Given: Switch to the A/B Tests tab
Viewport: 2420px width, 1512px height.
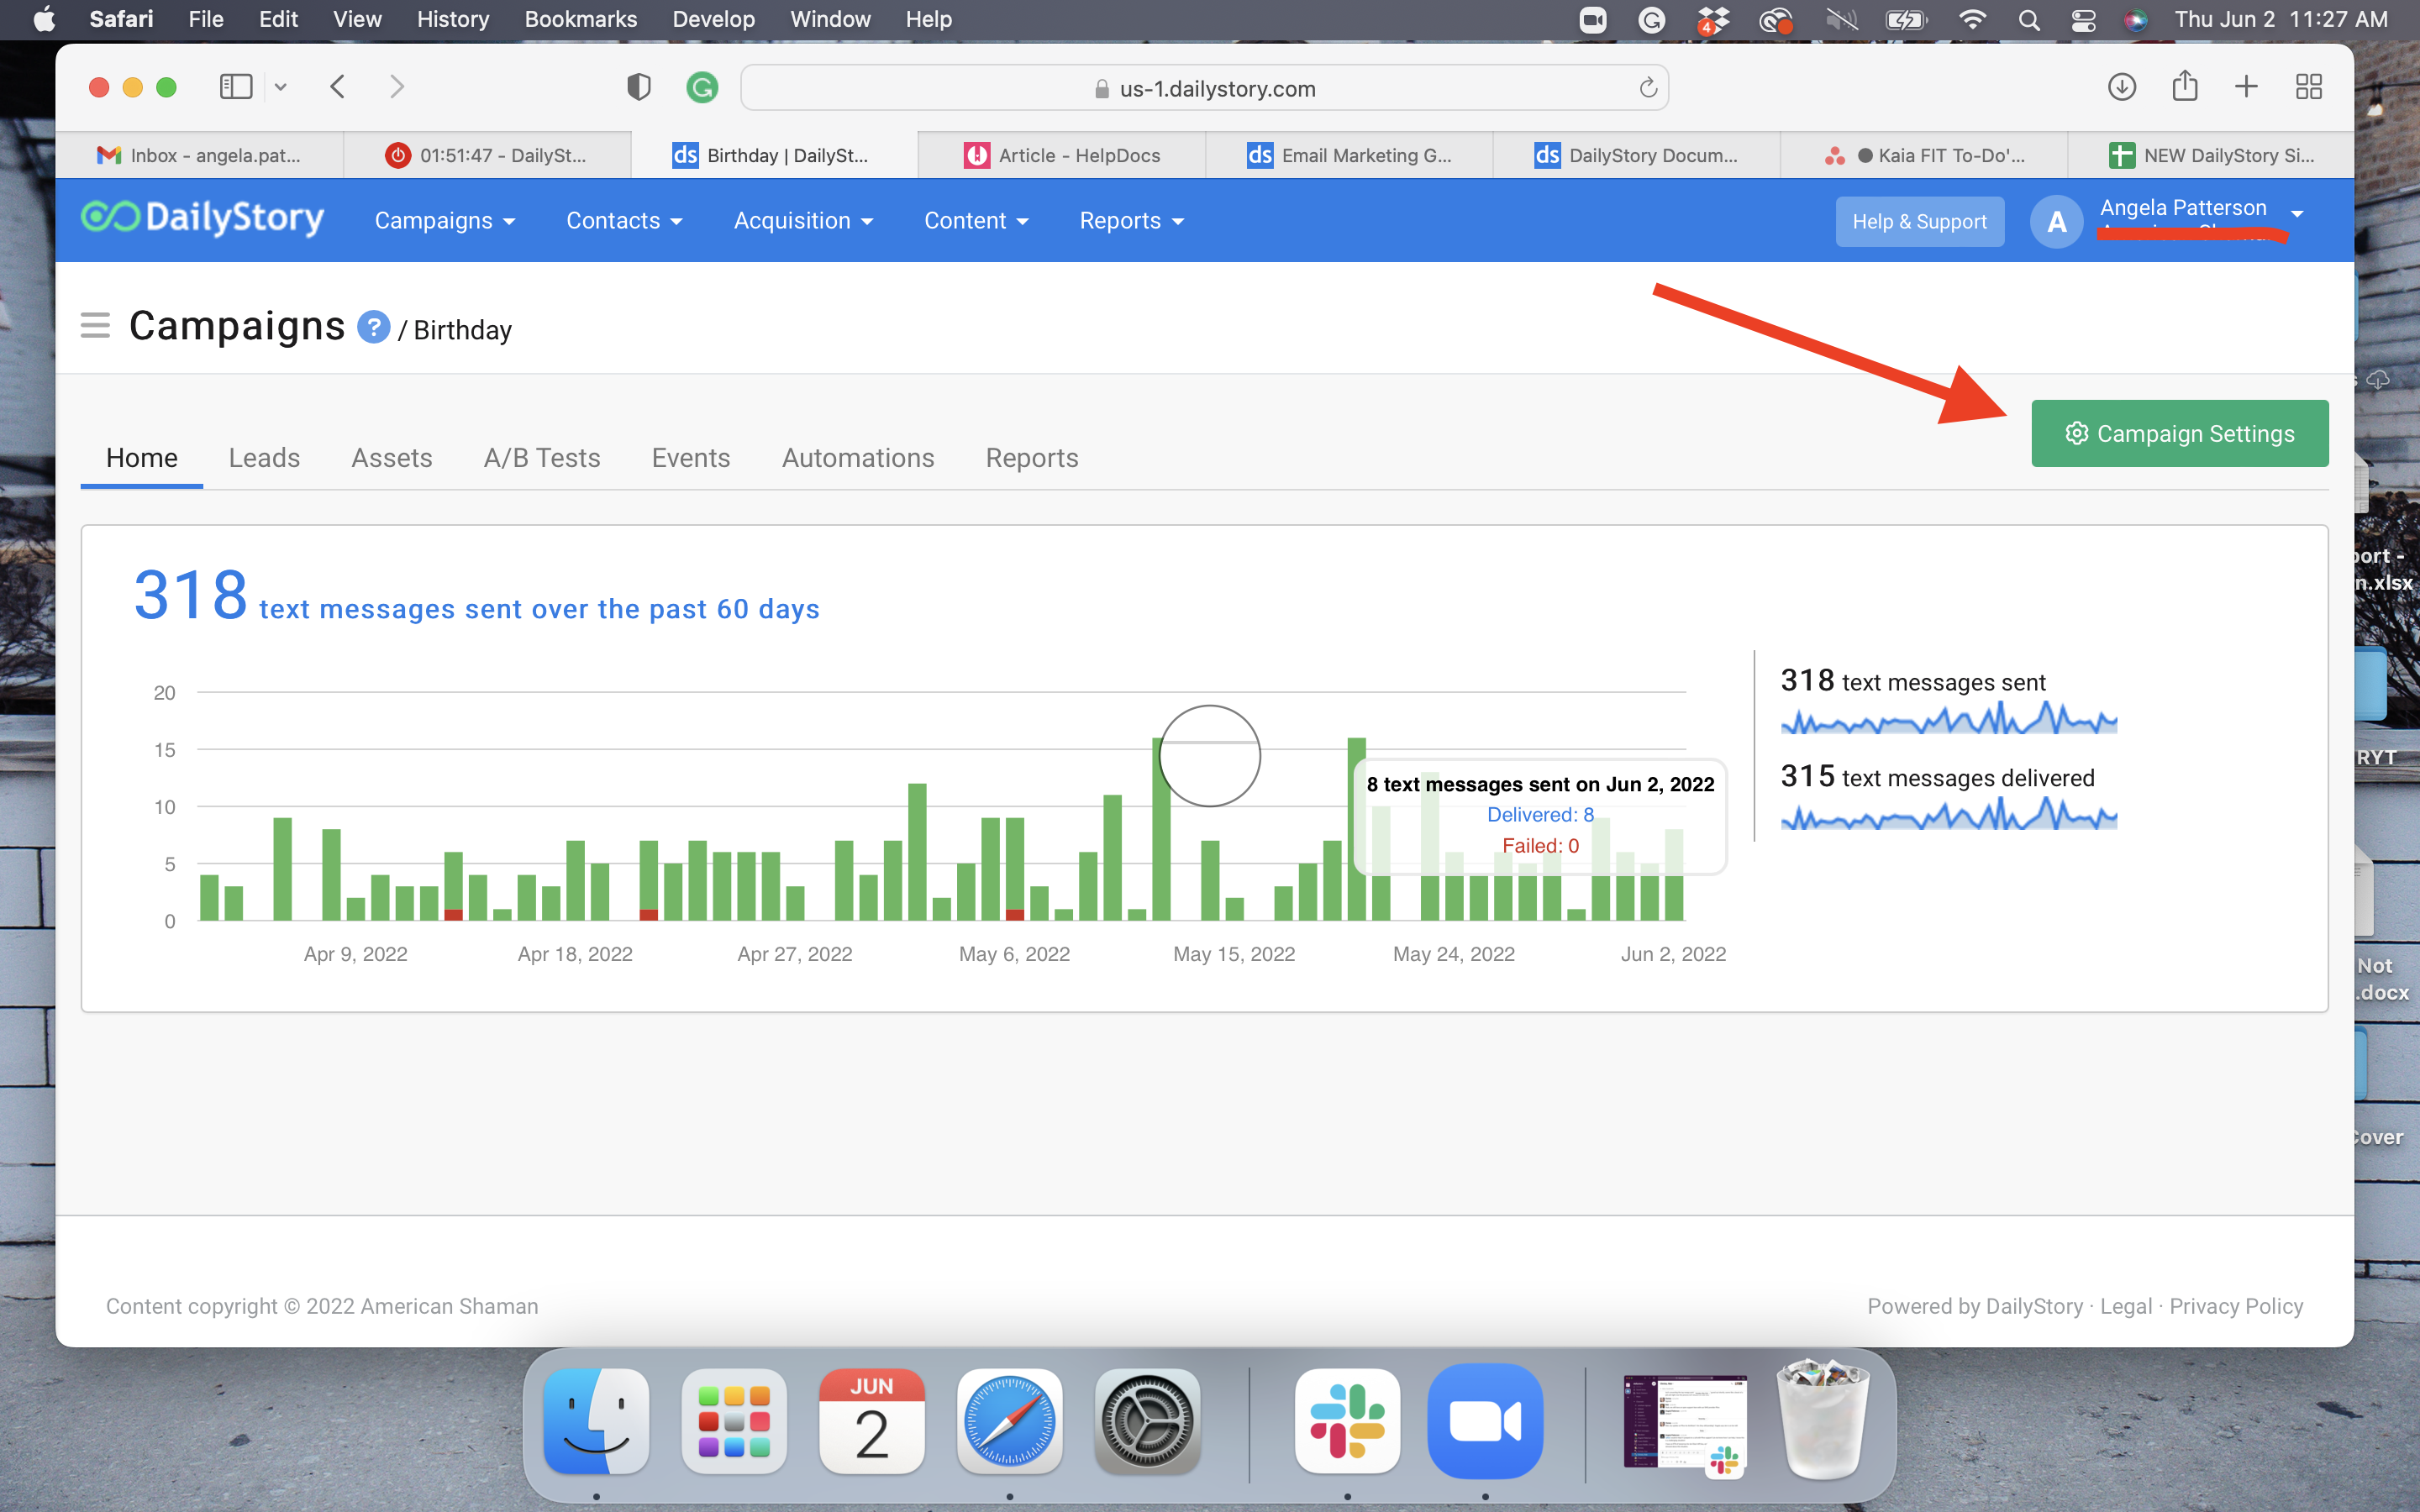Looking at the screenshot, I should (x=542, y=458).
